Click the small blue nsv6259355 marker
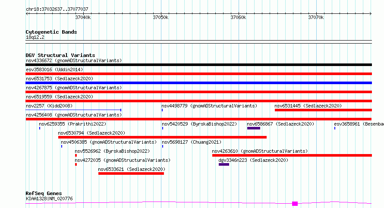This screenshot has width=384, height=208. point(40,128)
